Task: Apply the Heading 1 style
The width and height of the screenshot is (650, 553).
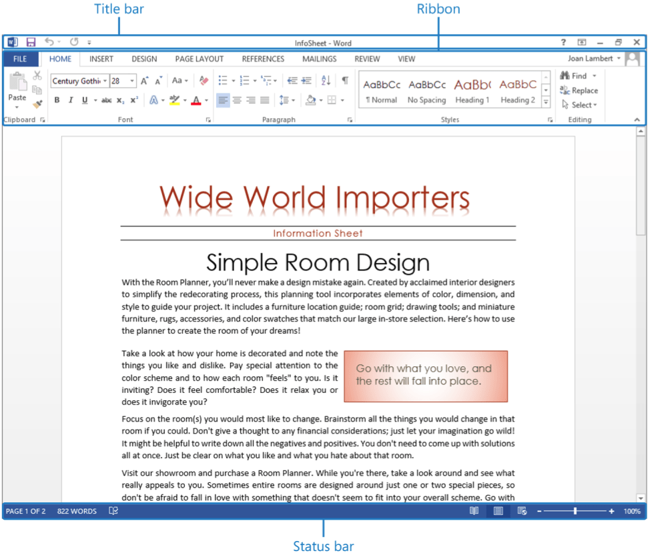Action: [472, 91]
